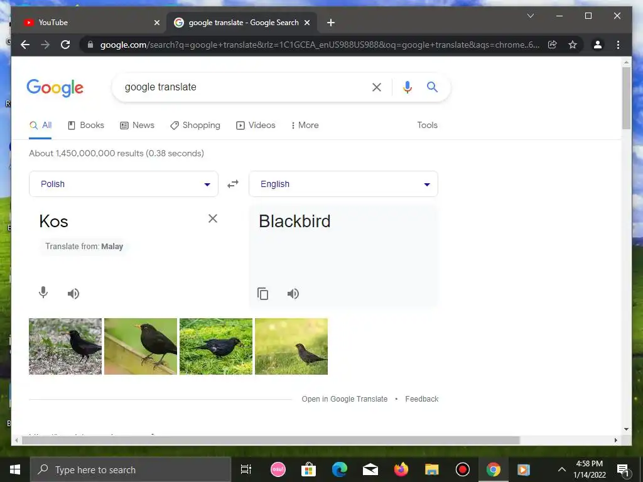Viewport: 643px width, 482px height.
Task: Click the scroll down arrow
Action: click(626, 429)
